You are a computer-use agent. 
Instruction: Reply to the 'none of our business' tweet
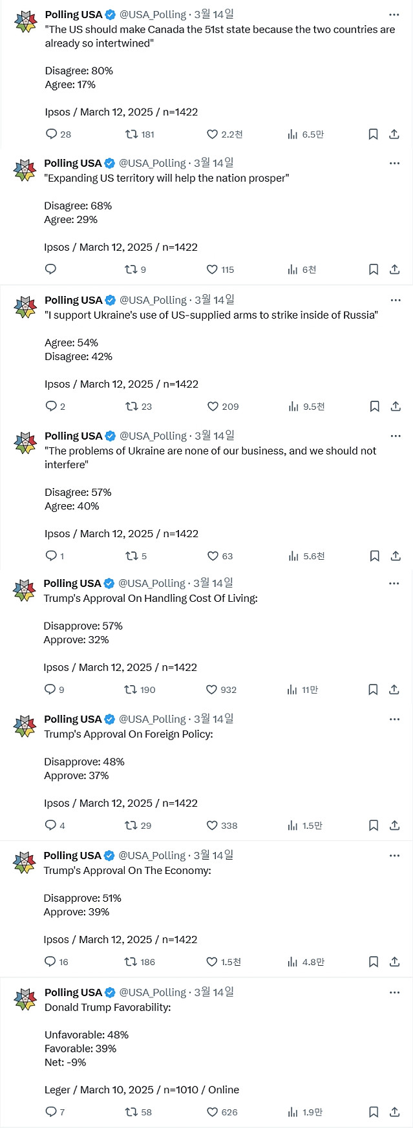pos(52,556)
